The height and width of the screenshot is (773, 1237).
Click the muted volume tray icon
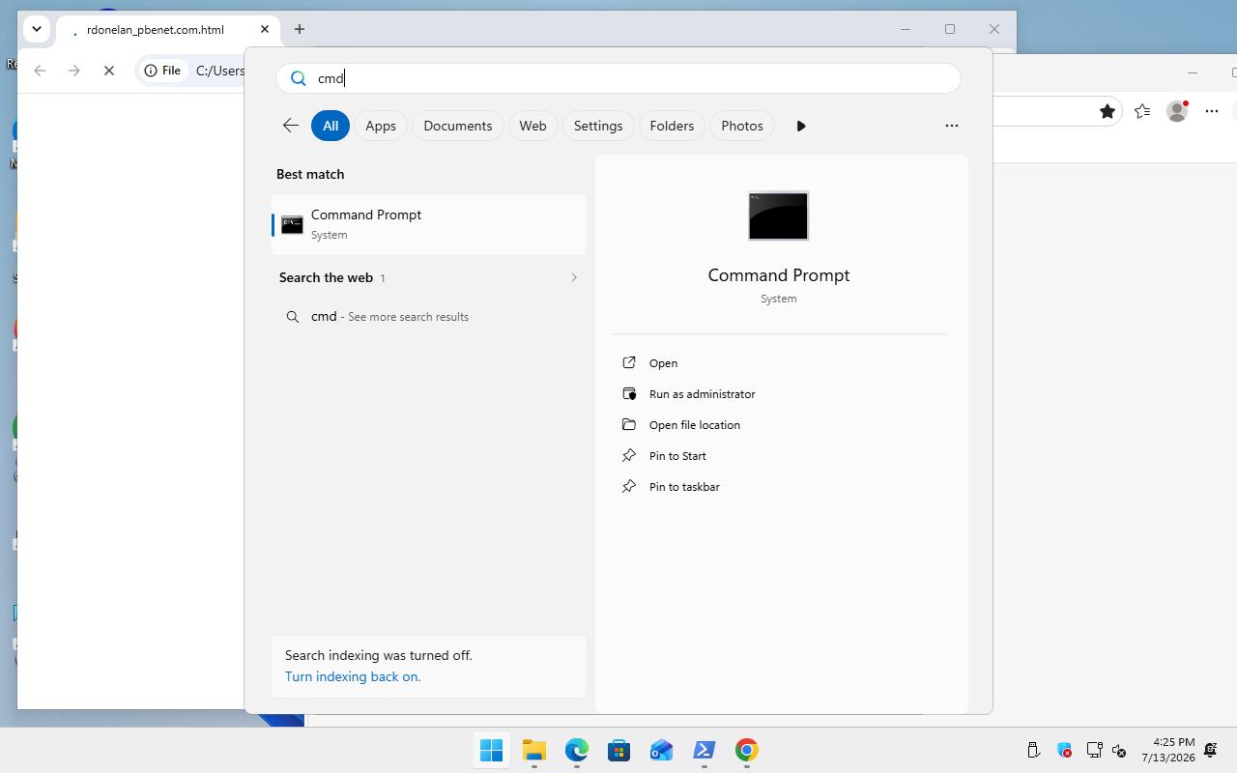(x=1119, y=750)
